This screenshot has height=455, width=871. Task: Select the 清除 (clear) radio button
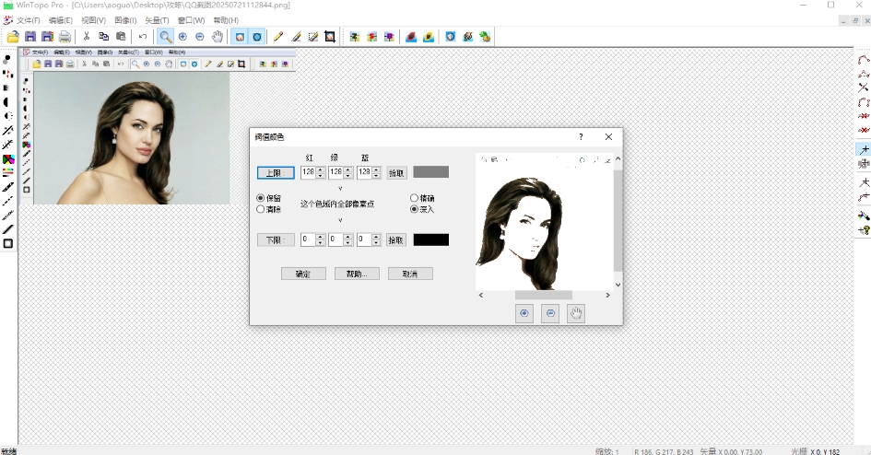[260, 209]
